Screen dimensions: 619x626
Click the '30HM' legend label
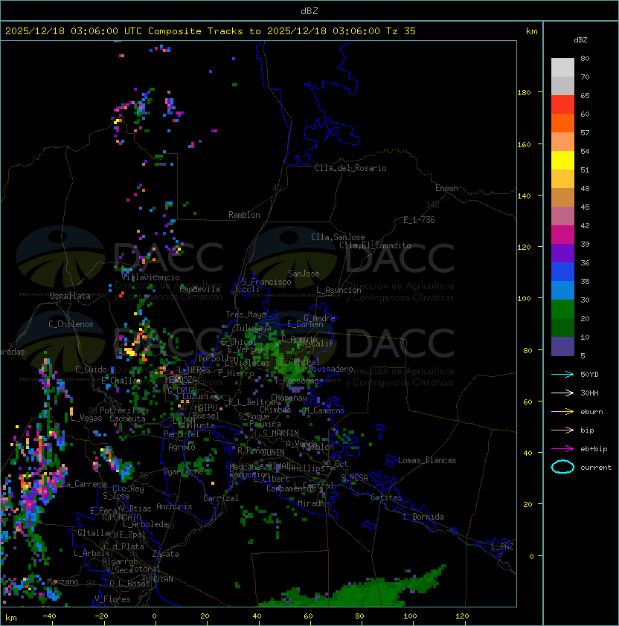(589, 393)
